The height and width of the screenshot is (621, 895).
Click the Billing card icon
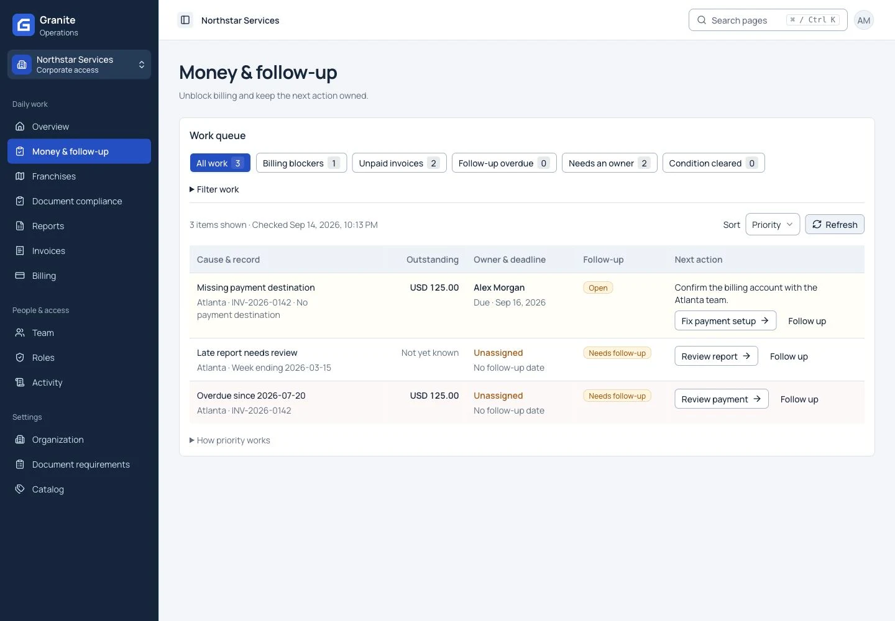(20, 276)
